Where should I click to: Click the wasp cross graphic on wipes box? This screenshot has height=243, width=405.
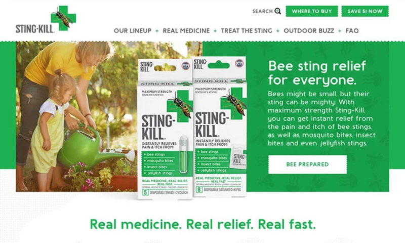pos(233,103)
